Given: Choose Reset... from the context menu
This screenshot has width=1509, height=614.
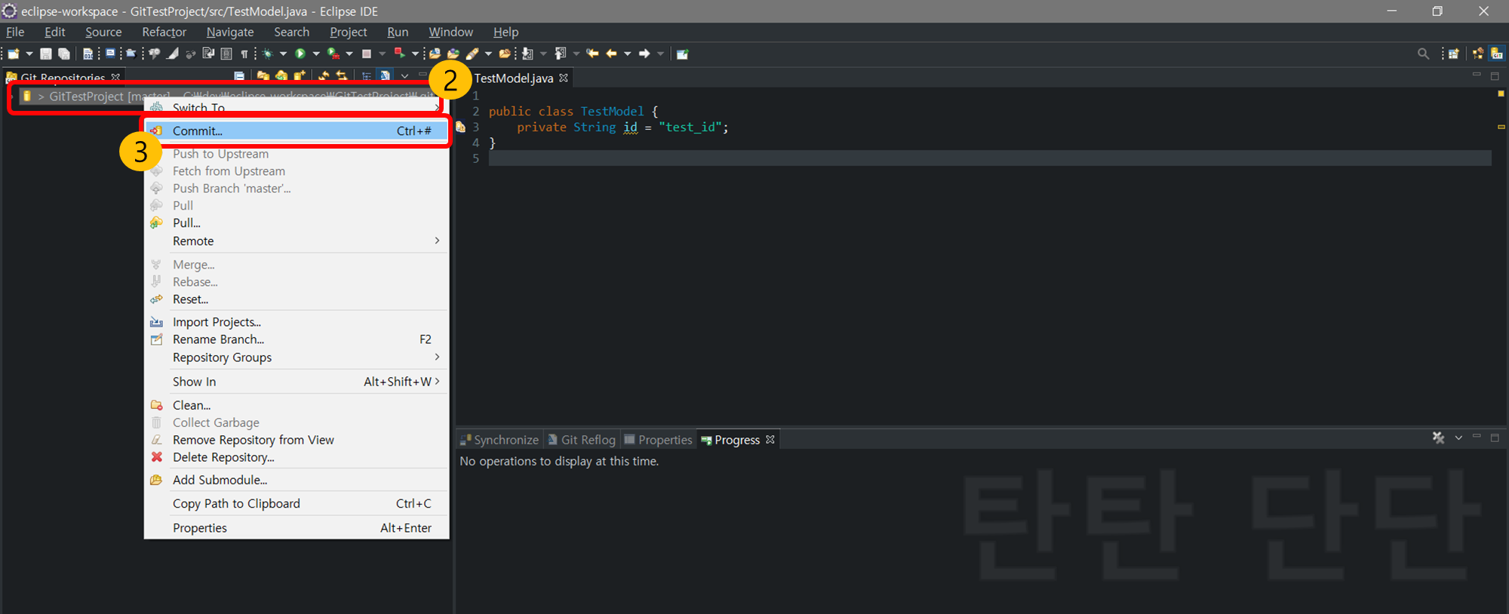Looking at the screenshot, I should 297,299.
